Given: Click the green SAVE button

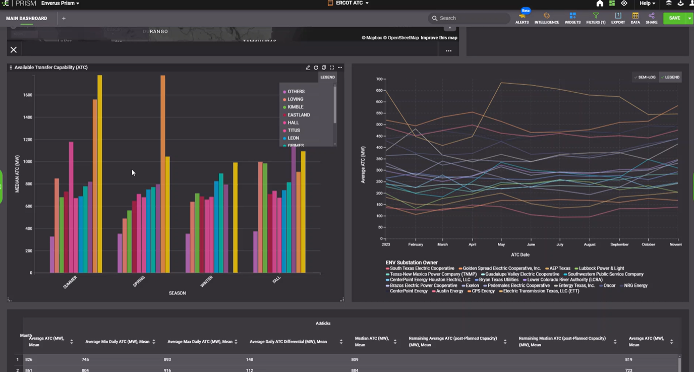Looking at the screenshot, I should tap(674, 18).
